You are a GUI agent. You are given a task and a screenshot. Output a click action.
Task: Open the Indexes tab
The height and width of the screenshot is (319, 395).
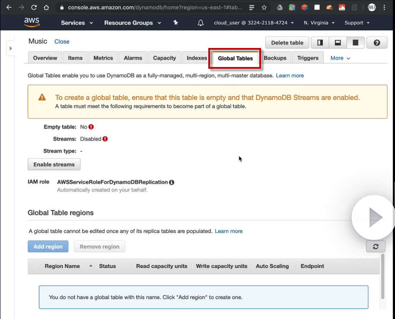(197, 58)
